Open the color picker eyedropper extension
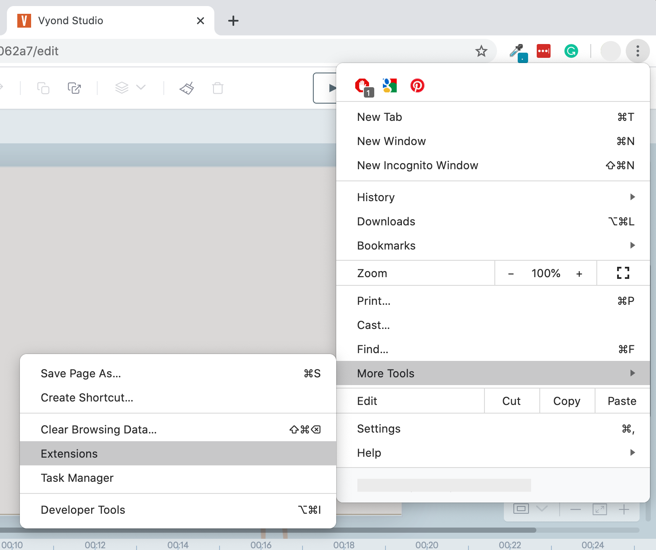This screenshot has height=550, width=656. click(x=516, y=51)
